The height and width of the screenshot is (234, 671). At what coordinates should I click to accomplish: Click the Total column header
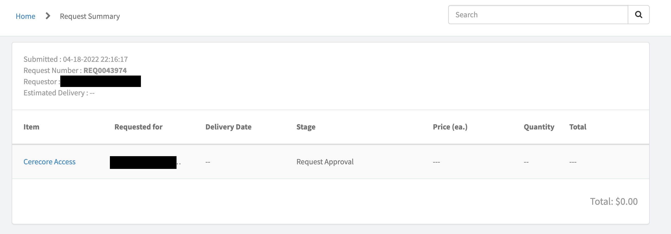tap(578, 127)
